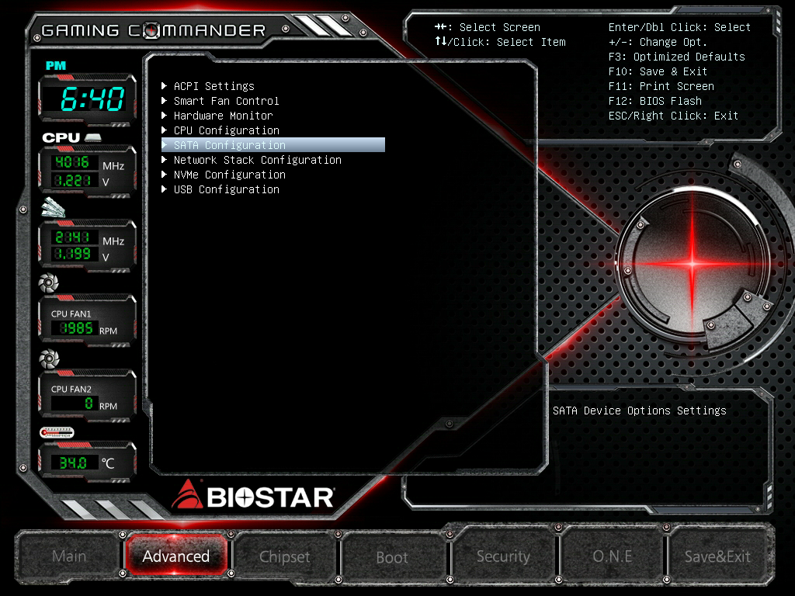795x596 pixels.
Task: Click the arrow beside USB Configuration
Action: [165, 189]
